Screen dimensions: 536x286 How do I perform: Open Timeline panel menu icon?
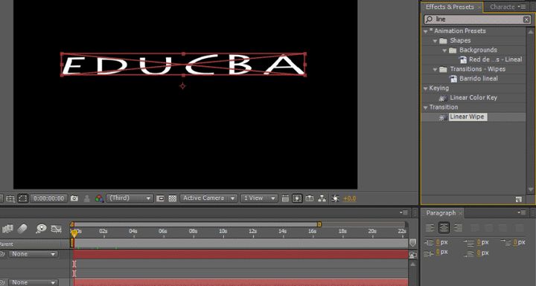[x=403, y=212]
